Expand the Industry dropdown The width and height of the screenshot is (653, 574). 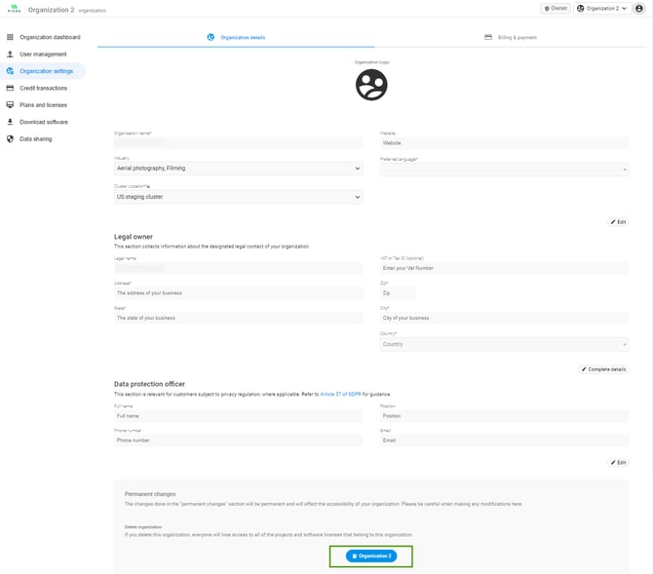click(238, 168)
